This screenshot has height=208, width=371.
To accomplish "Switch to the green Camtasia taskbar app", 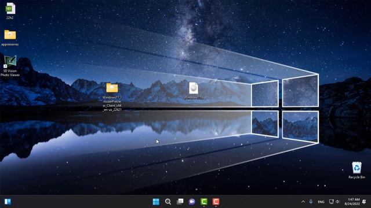I will tap(204, 202).
